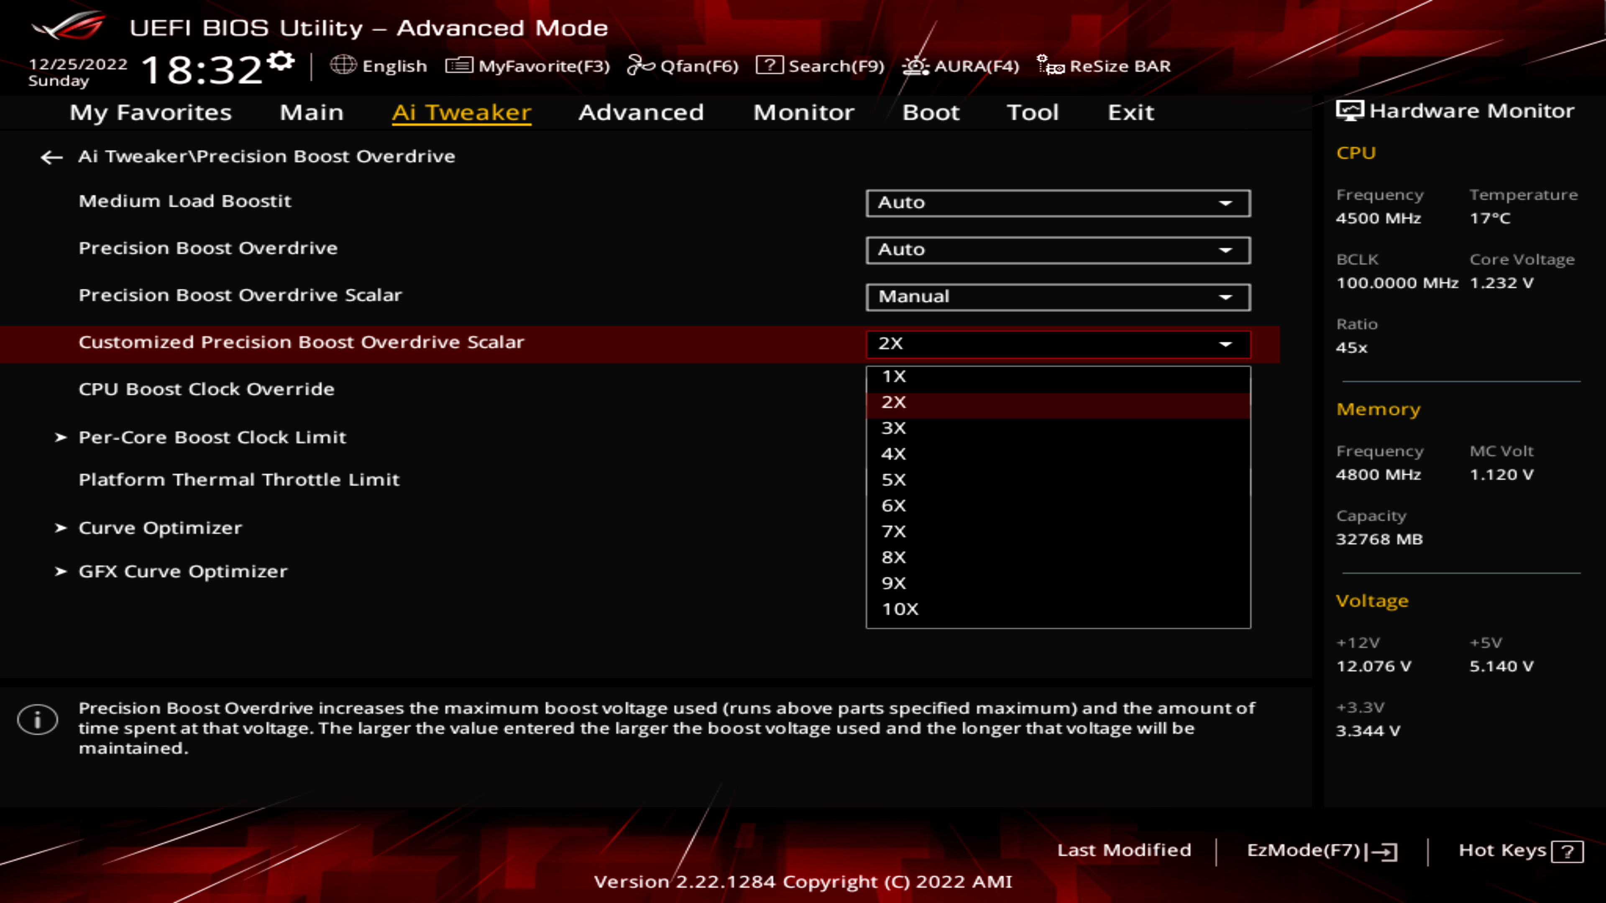This screenshot has height=903, width=1606.
Task: Click the back arrow to leave Precision Boost Overdrive
Action: coord(51,157)
